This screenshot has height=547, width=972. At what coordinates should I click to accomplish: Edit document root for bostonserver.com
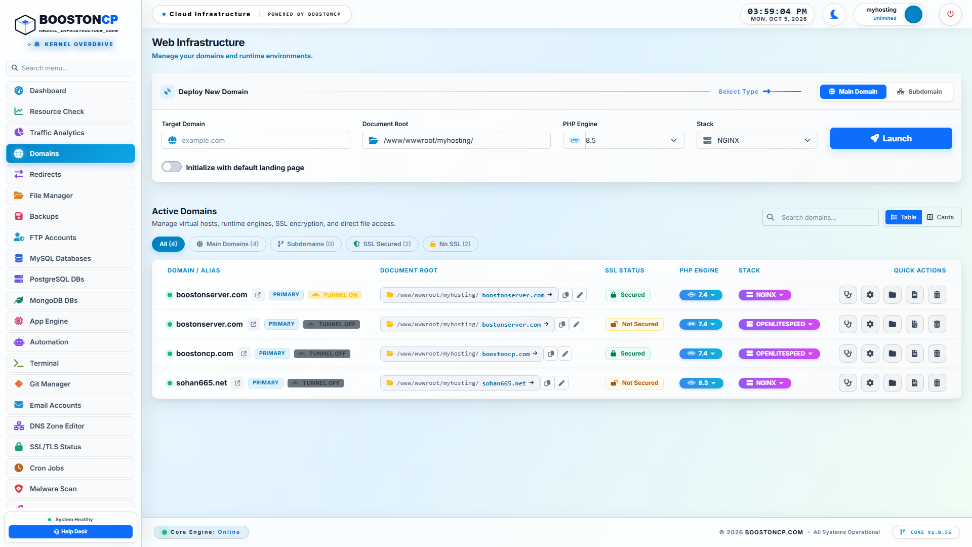(576, 324)
